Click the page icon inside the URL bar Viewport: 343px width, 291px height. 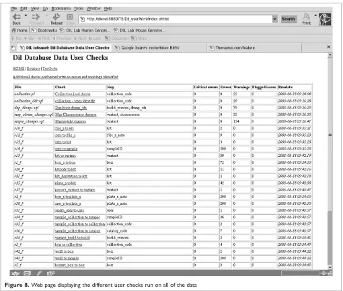(x=82, y=19)
